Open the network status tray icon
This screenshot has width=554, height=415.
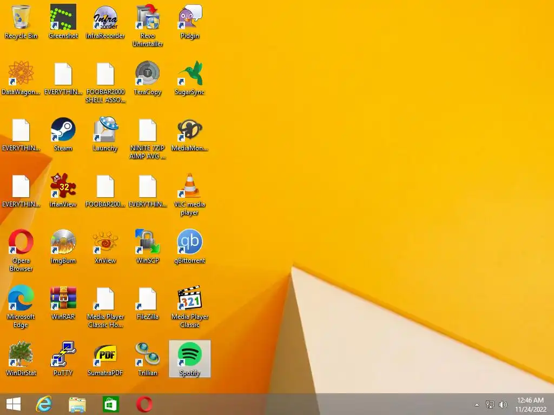pos(490,404)
